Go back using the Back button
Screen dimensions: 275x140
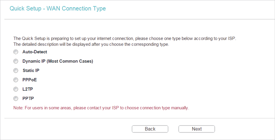[x=150, y=129]
